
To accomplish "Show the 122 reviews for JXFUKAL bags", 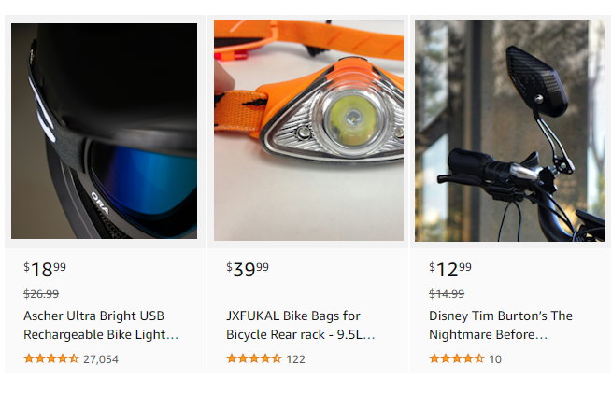I will coord(295,358).
